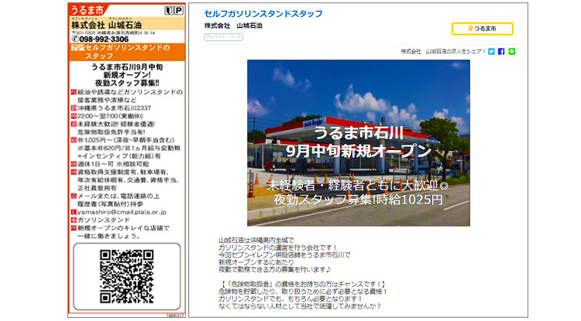Click 山城石油は沖縄県内全域で description line
Viewport: 581px width, 321px height.
256,241
